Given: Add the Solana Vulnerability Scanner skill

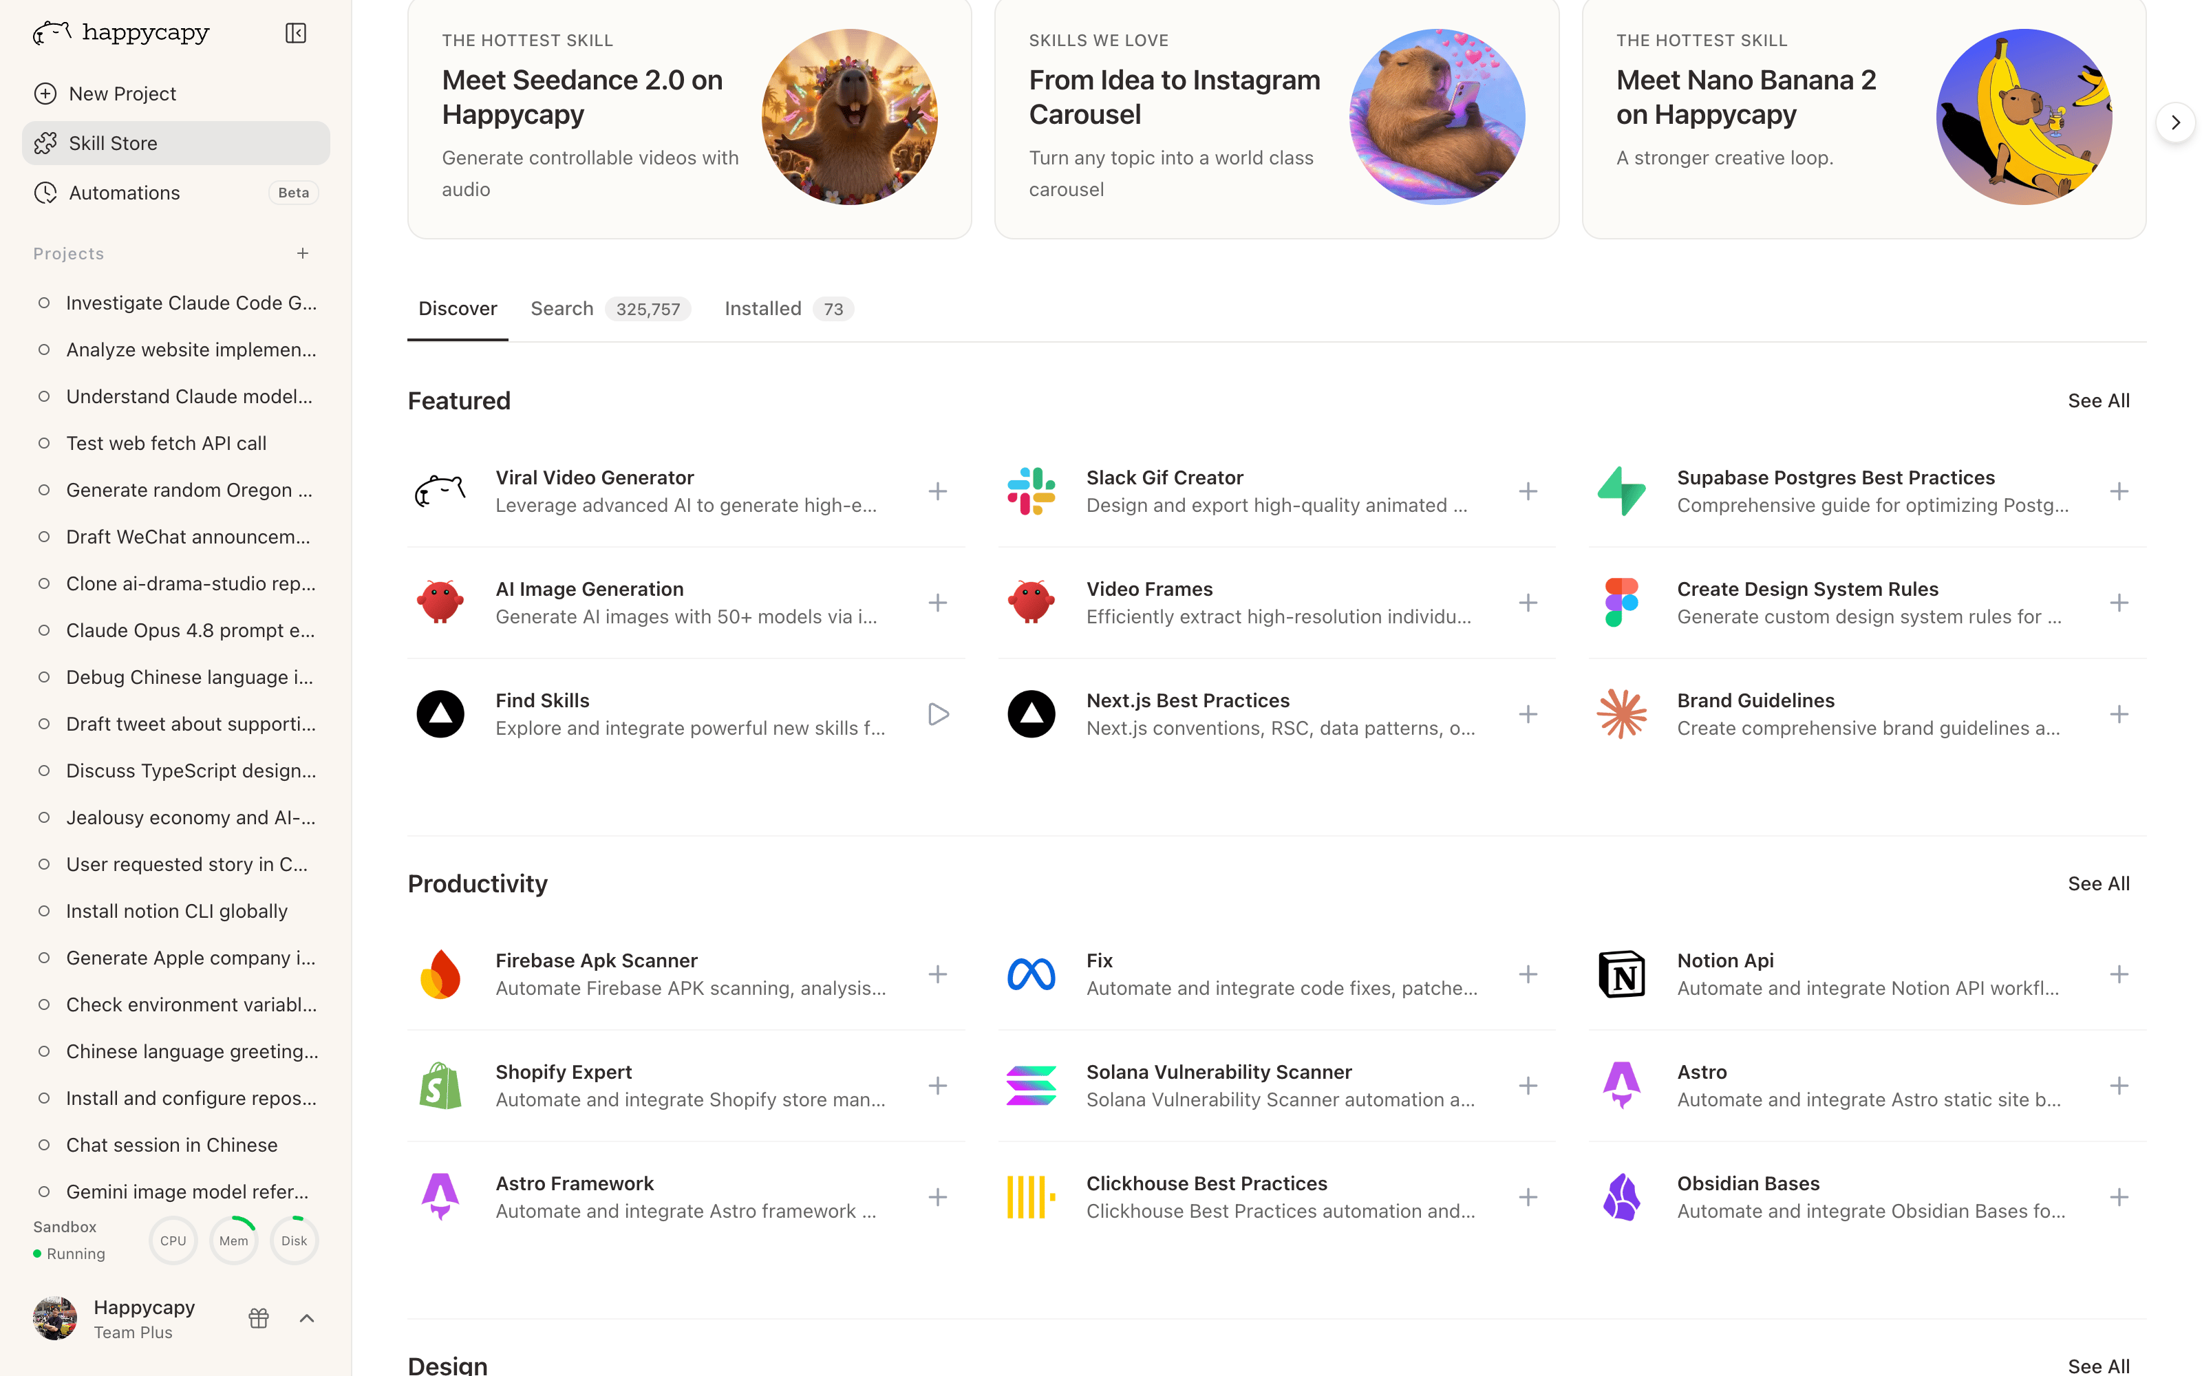Looking at the screenshot, I should (x=1528, y=1086).
